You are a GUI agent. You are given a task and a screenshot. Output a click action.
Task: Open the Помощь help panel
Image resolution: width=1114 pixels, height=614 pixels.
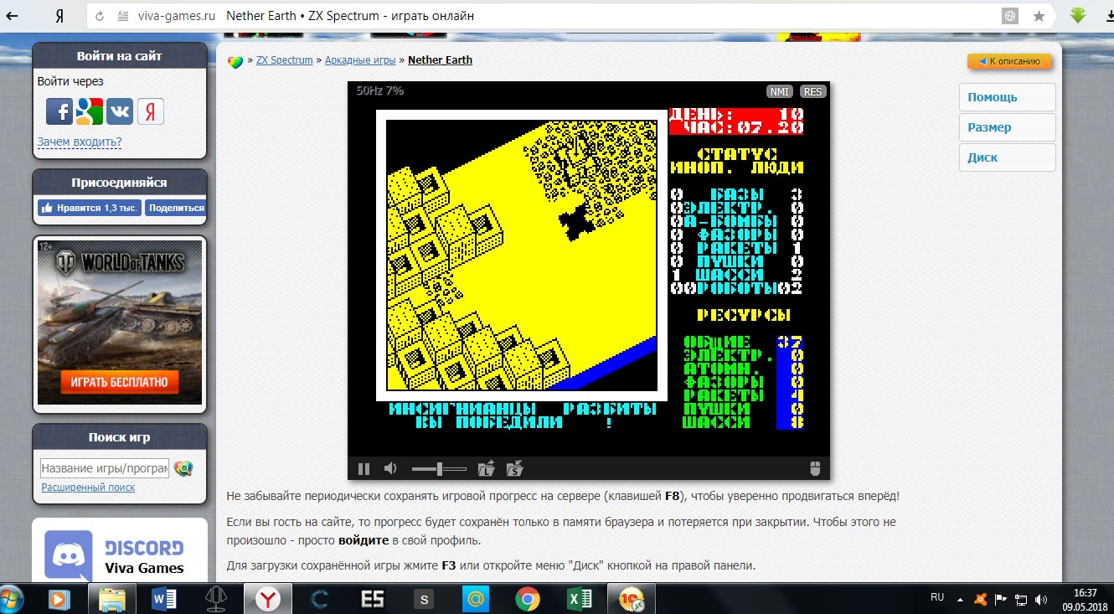coord(1008,97)
